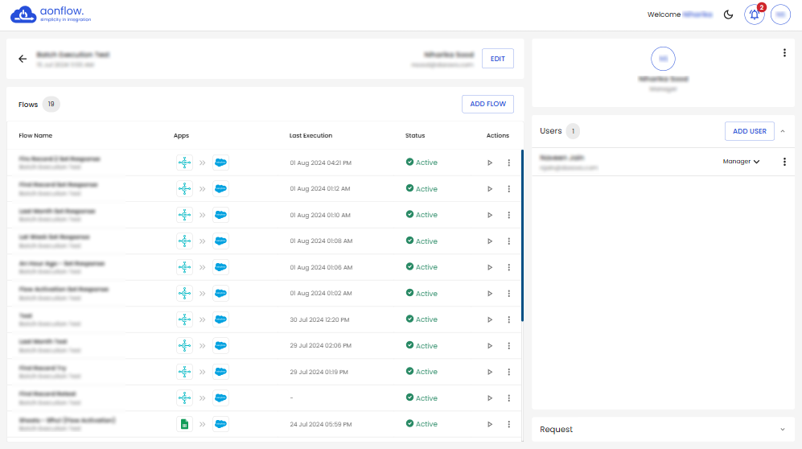Toggle dark mode moon icon
Screen dimensions: 802x449
[729, 14]
